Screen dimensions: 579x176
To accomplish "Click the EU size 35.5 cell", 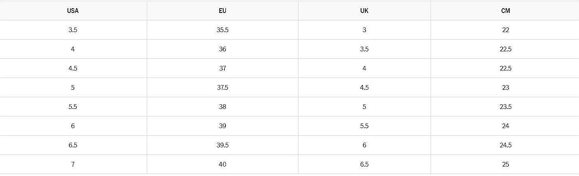I will coord(222,30).
